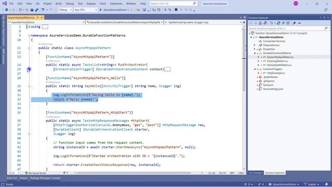
Task: Start debugging with green play icon
Action: click(x=101, y=10)
